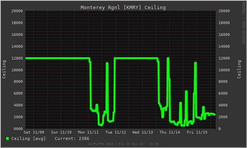This screenshot has width=247, height=148.
Task: Click the Wed 11/13 date label
Action: pyautogui.click(x=143, y=132)
